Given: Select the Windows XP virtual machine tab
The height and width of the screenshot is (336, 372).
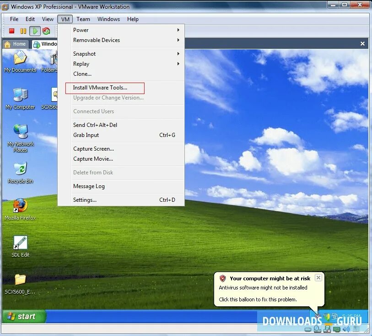Looking at the screenshot, I should (45, 44).
